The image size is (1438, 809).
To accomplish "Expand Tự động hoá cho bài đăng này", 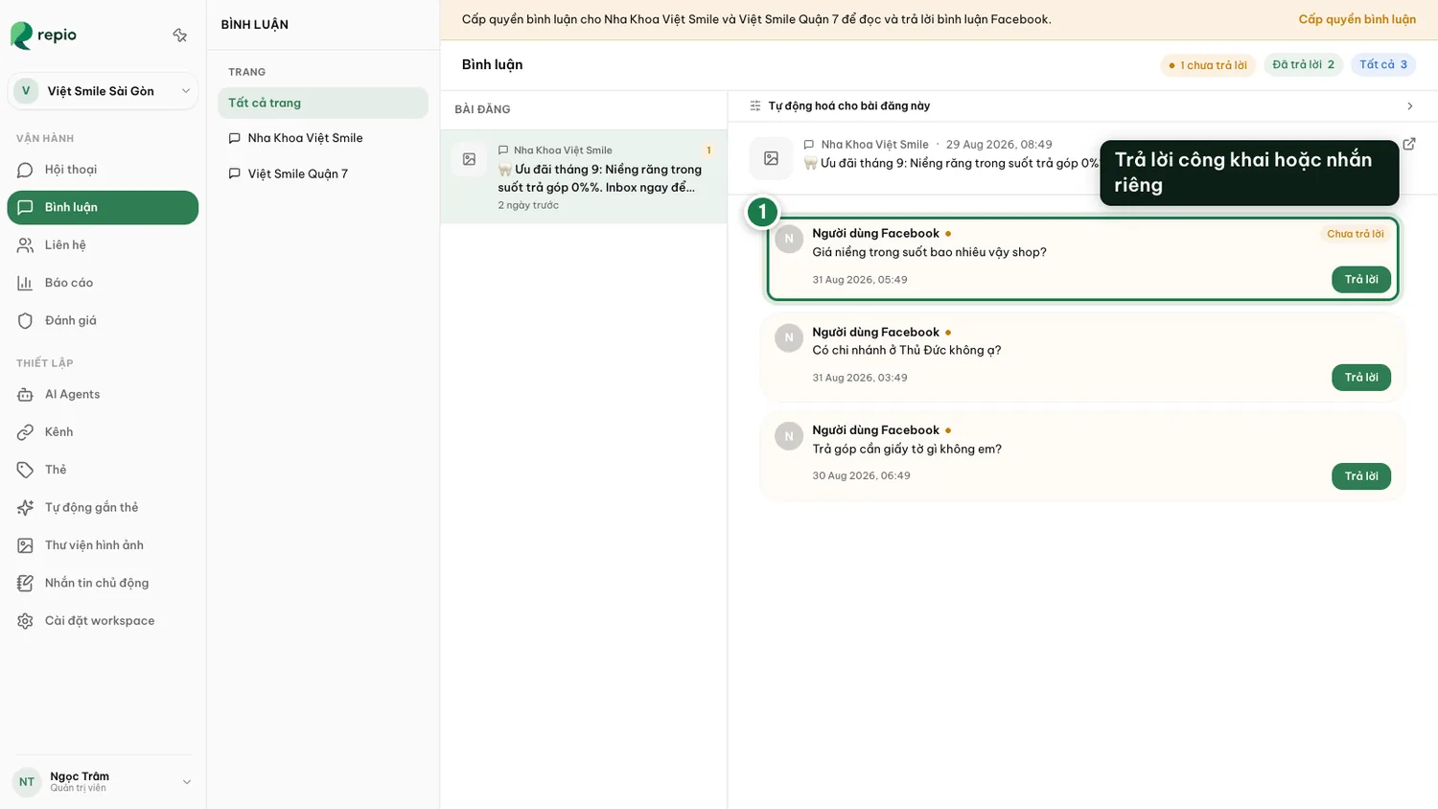I will point(1082,106).
